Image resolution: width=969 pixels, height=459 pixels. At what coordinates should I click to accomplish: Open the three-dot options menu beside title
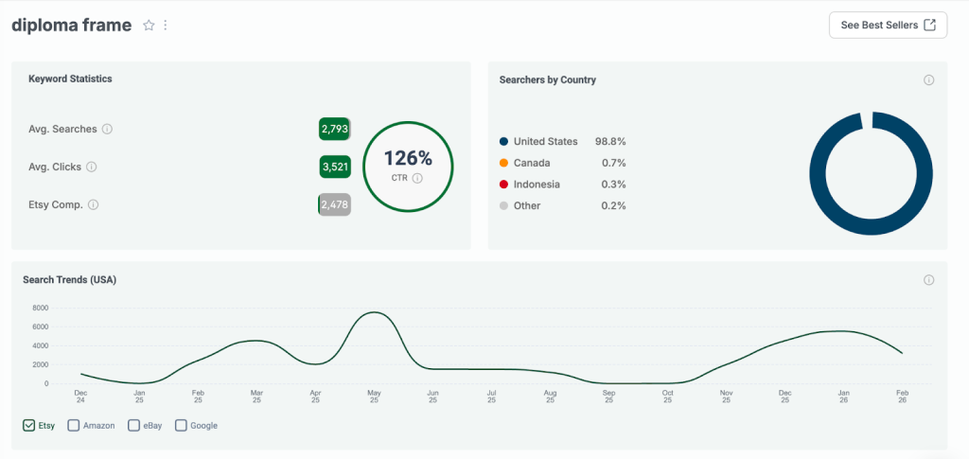click(166, 26)
